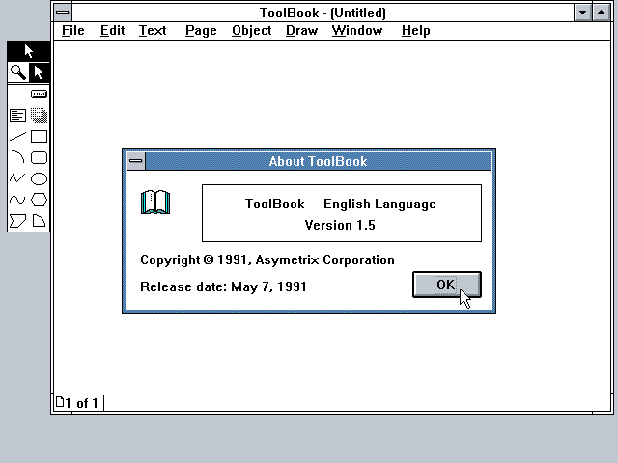This screenshot has height=463, width=618.
Task: Select the magnifying glass Zoom tool
Action: tap(18, 72)
